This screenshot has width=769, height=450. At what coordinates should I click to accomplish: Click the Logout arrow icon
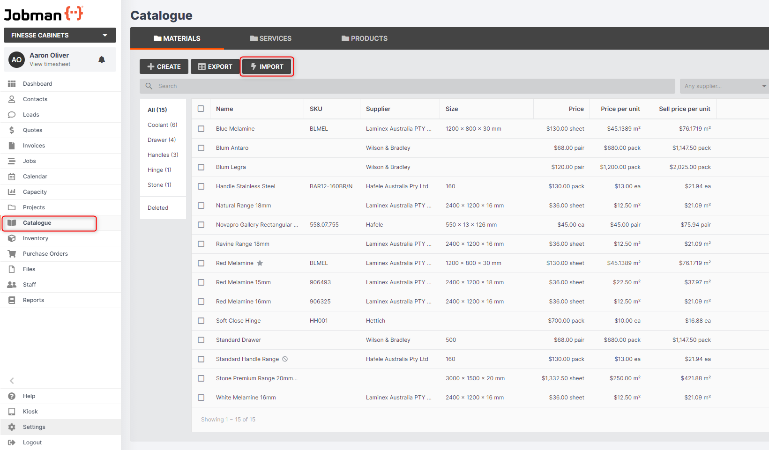12,443
